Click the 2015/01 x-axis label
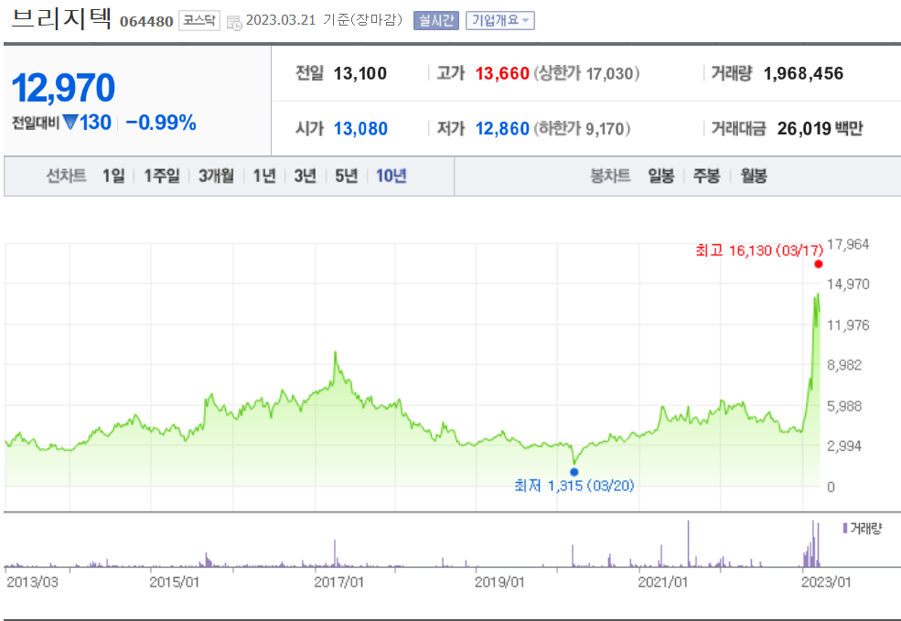Screen dimensions: 901x621 click(174, 582)
